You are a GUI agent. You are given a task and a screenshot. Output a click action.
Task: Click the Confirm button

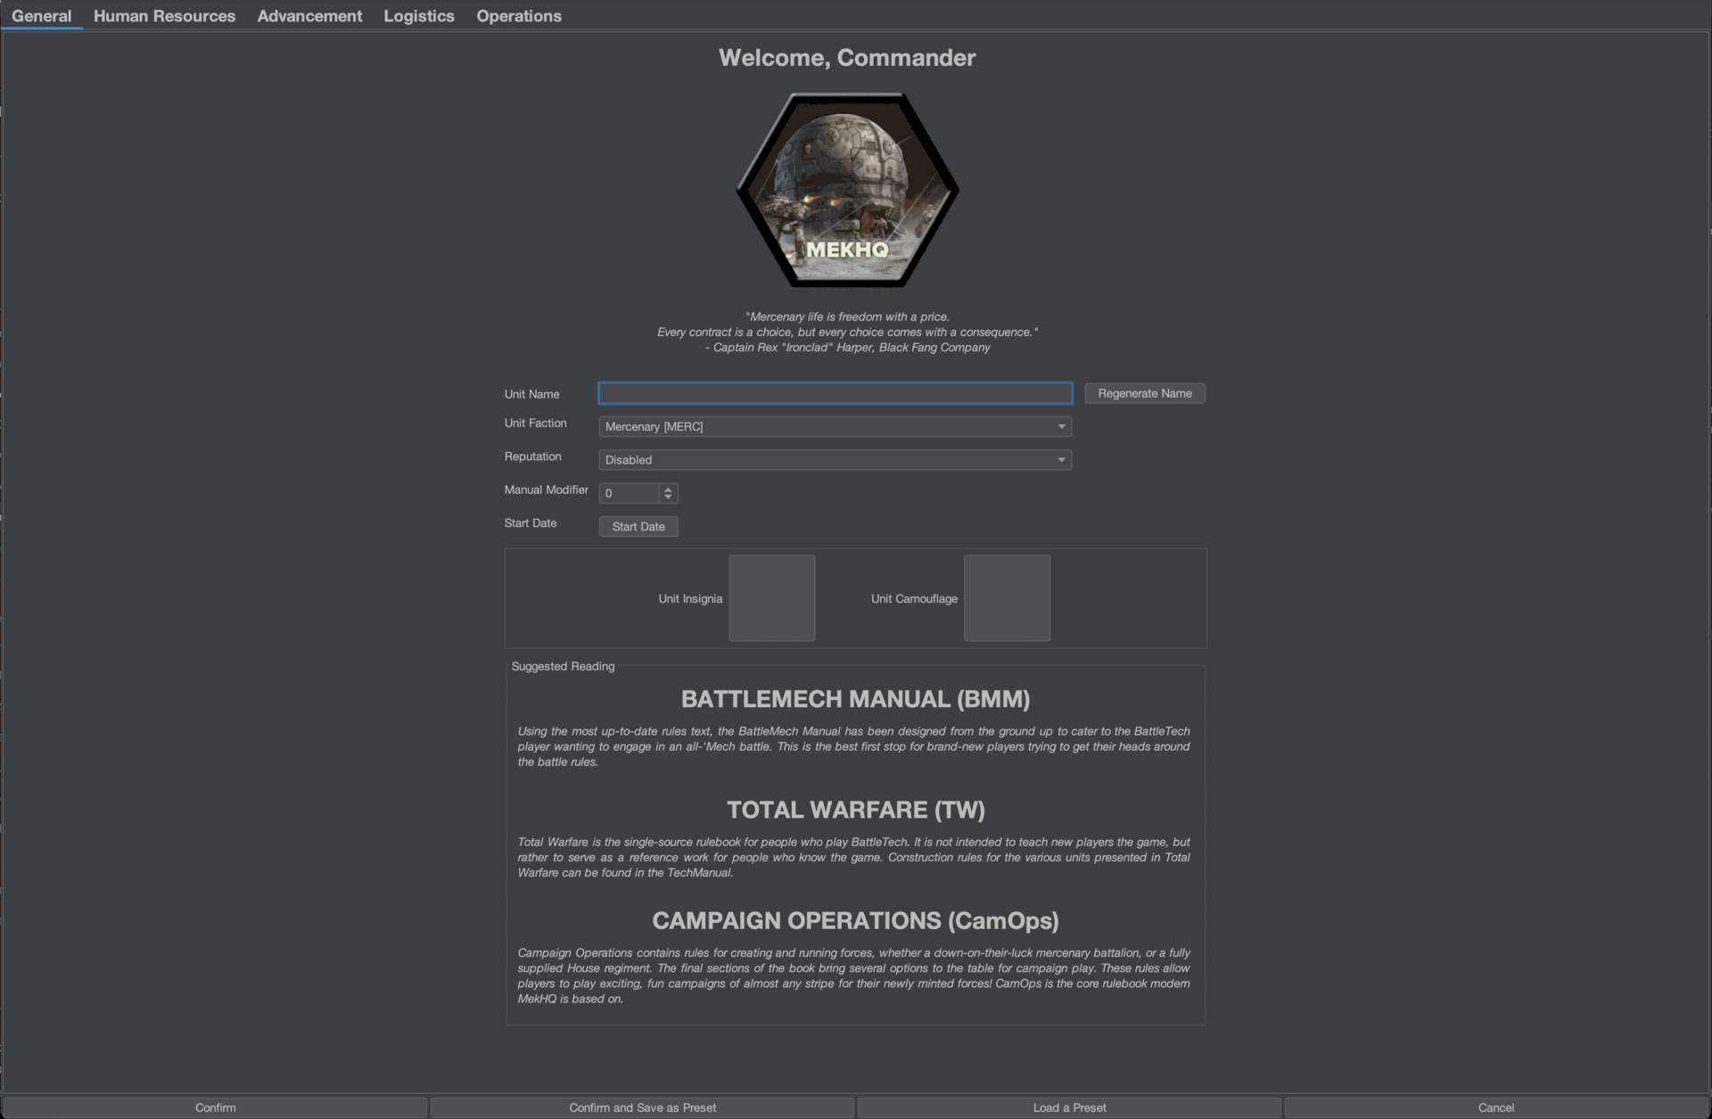click(216, 1107)
